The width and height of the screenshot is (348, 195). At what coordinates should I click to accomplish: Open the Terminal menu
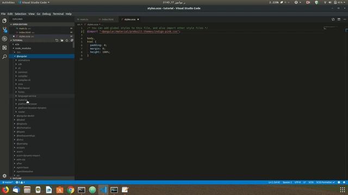pyautogui.click(x=58, y=14)
